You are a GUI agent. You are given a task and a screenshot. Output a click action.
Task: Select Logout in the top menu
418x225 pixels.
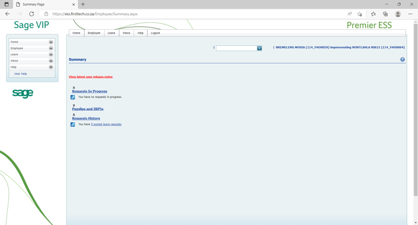(x=155, y=33)
